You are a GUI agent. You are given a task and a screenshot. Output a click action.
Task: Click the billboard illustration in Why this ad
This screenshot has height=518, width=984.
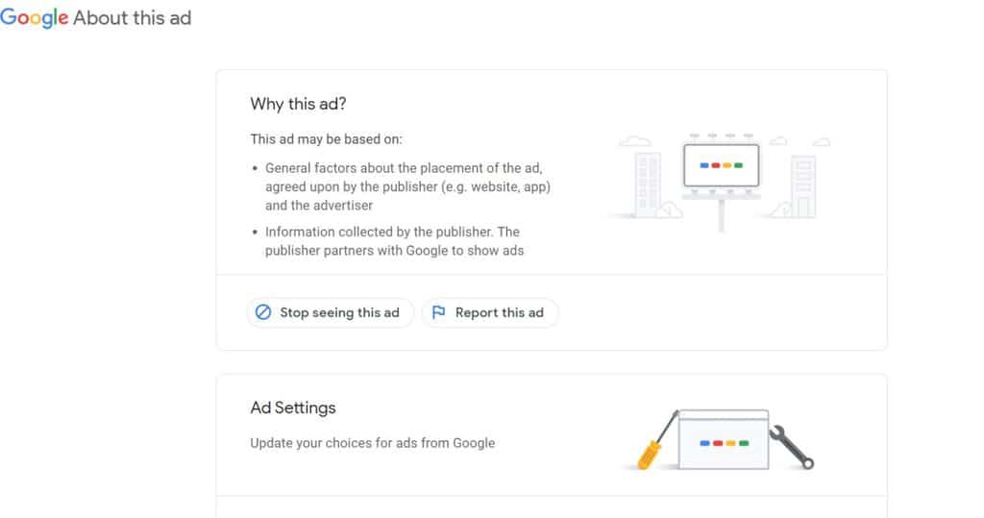coord(721,168)
